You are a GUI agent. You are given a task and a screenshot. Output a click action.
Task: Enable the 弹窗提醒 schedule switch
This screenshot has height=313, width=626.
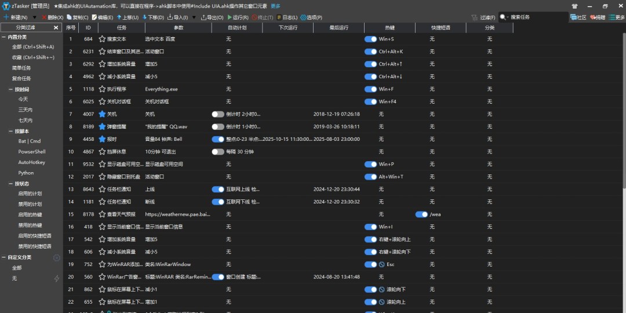coord(218,126)
